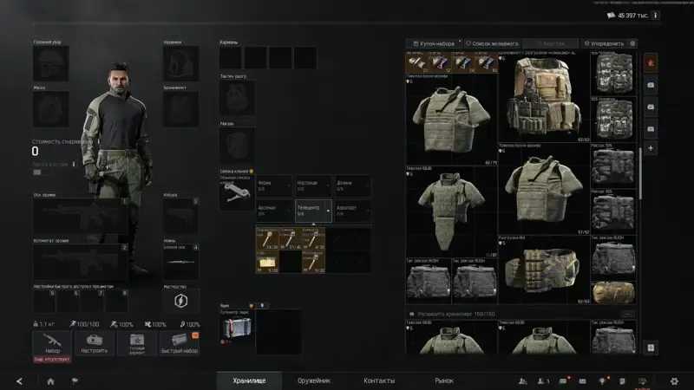Go back with the left arrow icon
The height and width of the screenshot is (390, 694).
click(x=19, y=381)
